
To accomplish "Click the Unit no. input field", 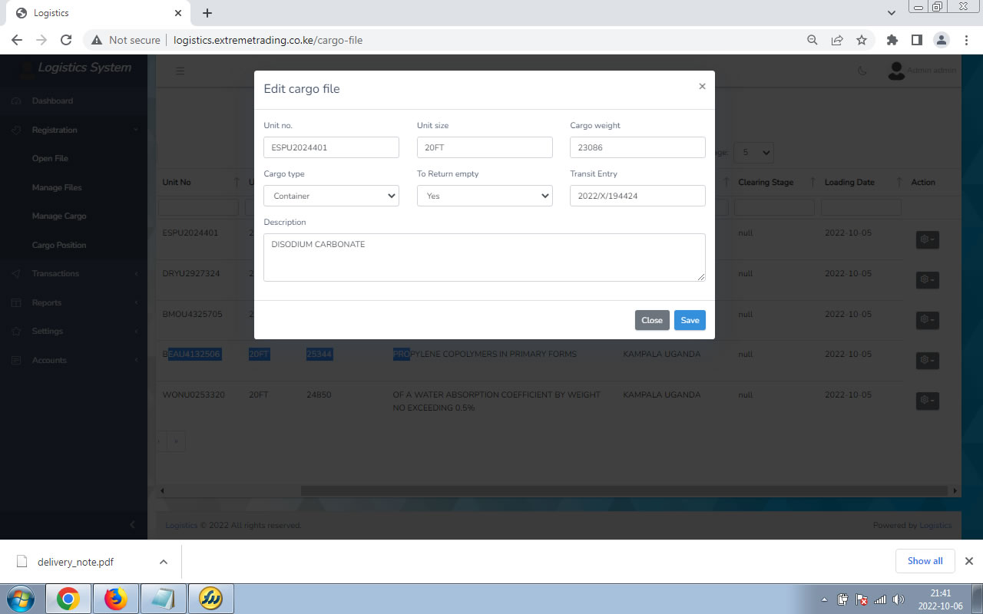I will [x=331, y=147].
